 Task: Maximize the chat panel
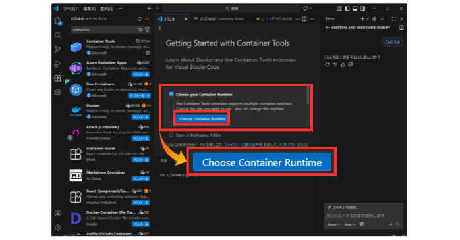[393, 19]
